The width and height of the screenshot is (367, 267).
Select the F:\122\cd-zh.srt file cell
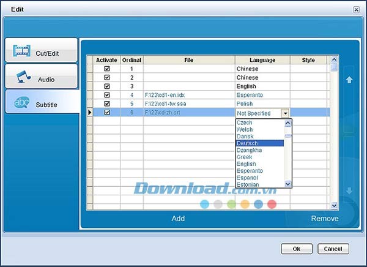[x=189, y=113]
